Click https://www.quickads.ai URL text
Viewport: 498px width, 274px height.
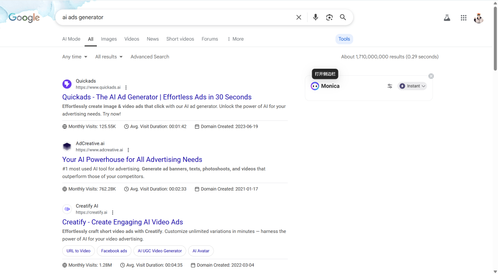[98, 88]
